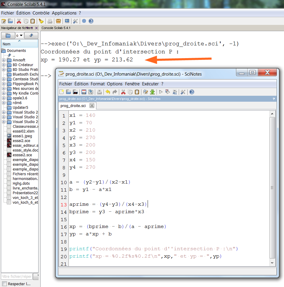The image size is (284, 287).
Task: Click the SciNotes undo arrow icon
Action: pos(108,92)
